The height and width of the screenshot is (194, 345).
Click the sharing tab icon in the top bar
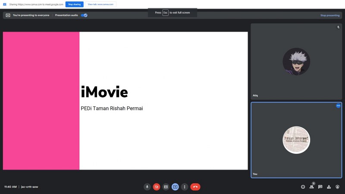[x=5, y=4]
